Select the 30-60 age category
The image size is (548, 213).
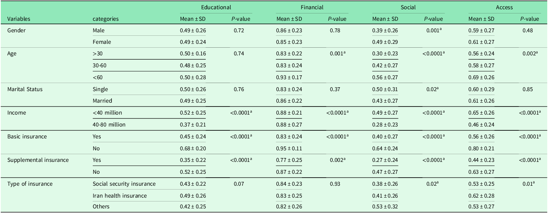pyautogui.click(x=100, y=65)
